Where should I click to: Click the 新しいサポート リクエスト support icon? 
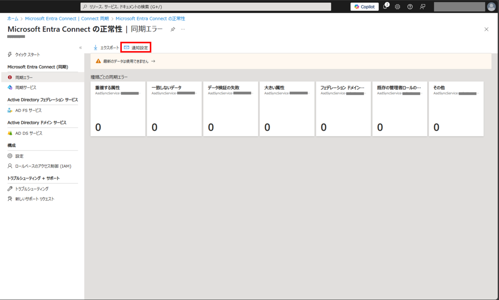click(10, 199)
